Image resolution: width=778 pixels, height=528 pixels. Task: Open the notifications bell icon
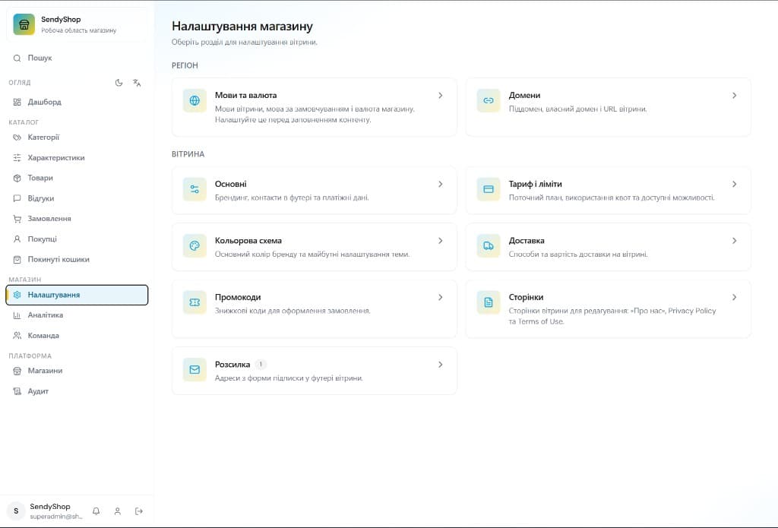pos(96,511)
